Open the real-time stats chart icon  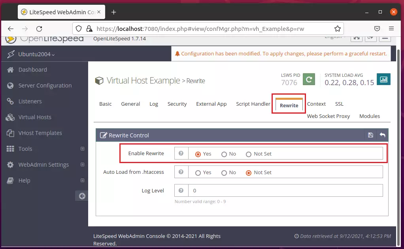click(x=383, y=79)
